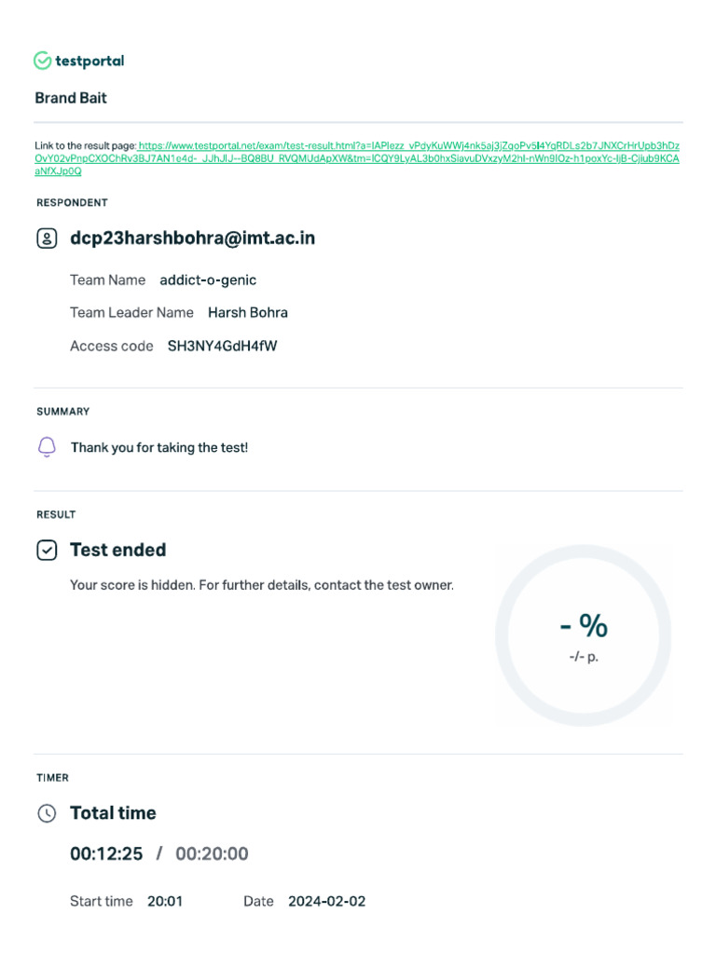Click the Total time heading
The image size is (716, 954).
pos(113,813)
